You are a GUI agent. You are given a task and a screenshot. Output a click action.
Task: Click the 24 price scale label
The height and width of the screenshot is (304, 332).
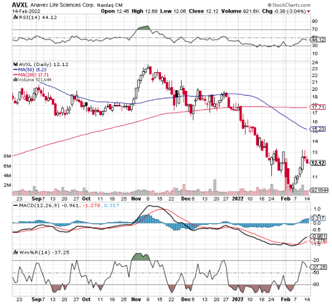point(315,62)
